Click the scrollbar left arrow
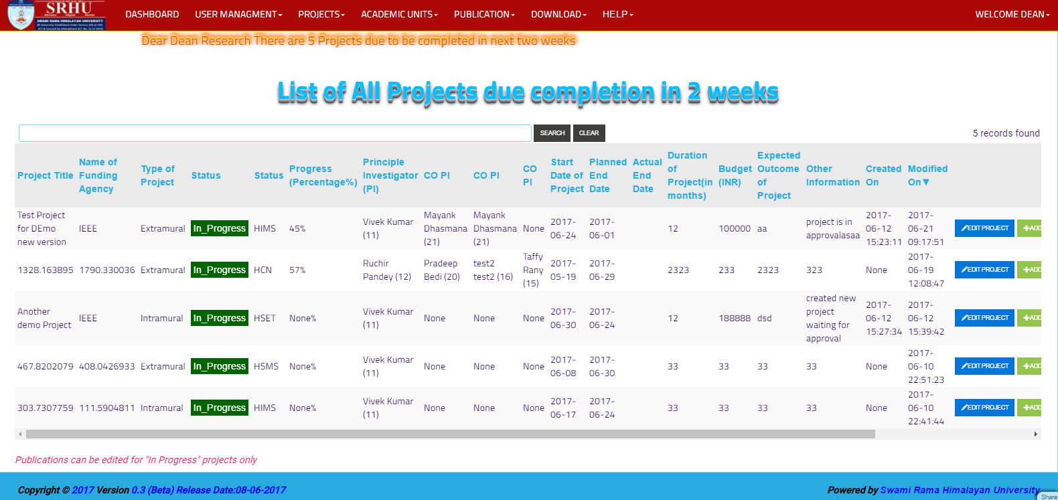 coord(20,434)
